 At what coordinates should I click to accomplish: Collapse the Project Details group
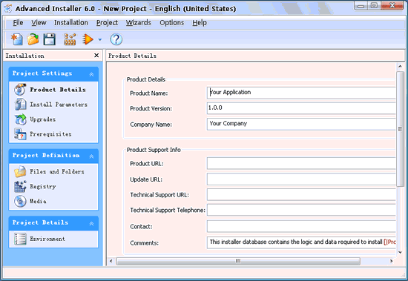tap(91, 223)
